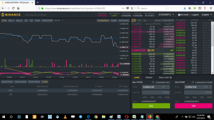This screenshot has width=214, height=120.
Task: Switch chart to Time line view
Action: click(4, 21)
